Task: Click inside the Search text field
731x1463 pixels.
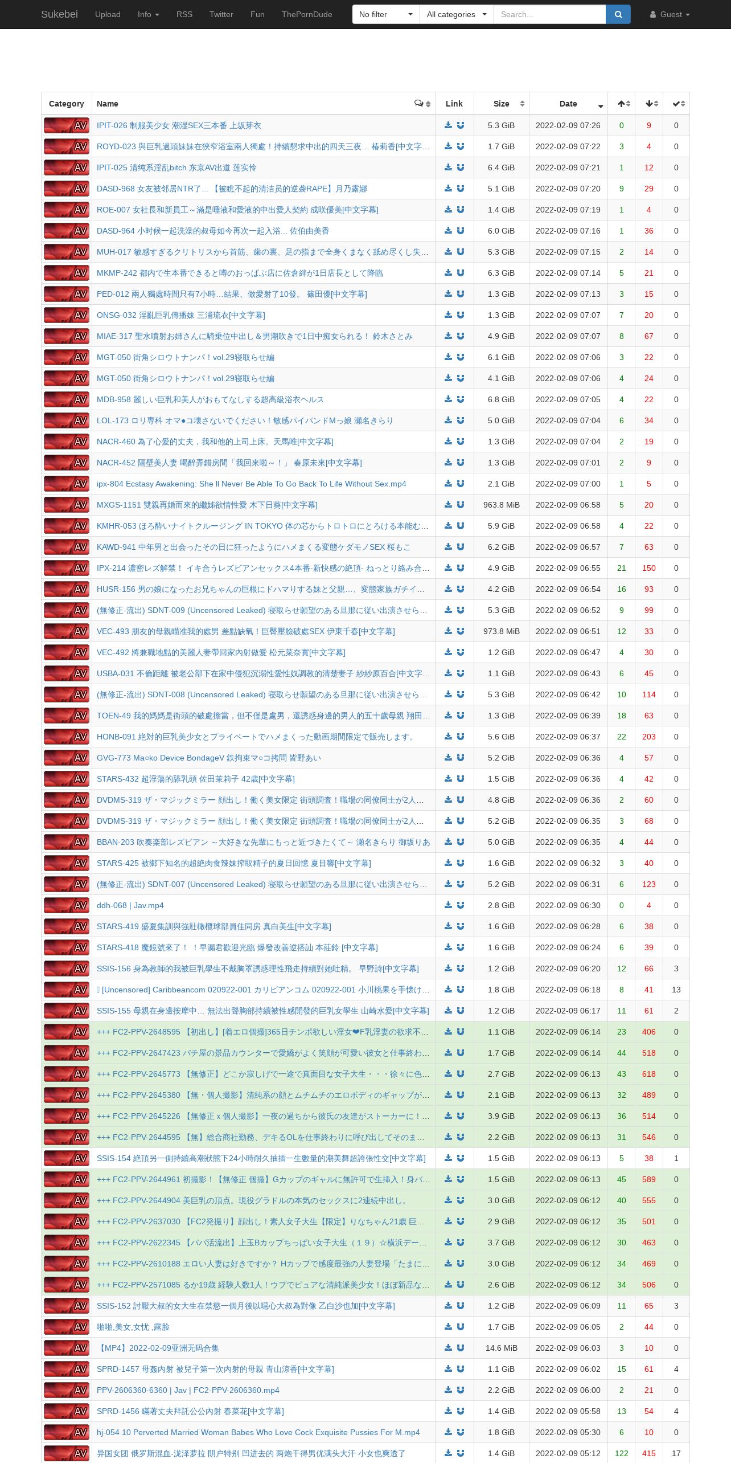Action: 549,14
